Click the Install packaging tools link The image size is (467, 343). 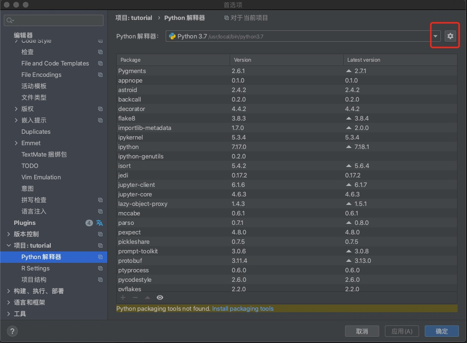[243, 308]
